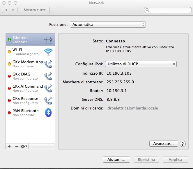
Task: Open the Posizione Automatica dropdown
Action: (x=108, y=25)
